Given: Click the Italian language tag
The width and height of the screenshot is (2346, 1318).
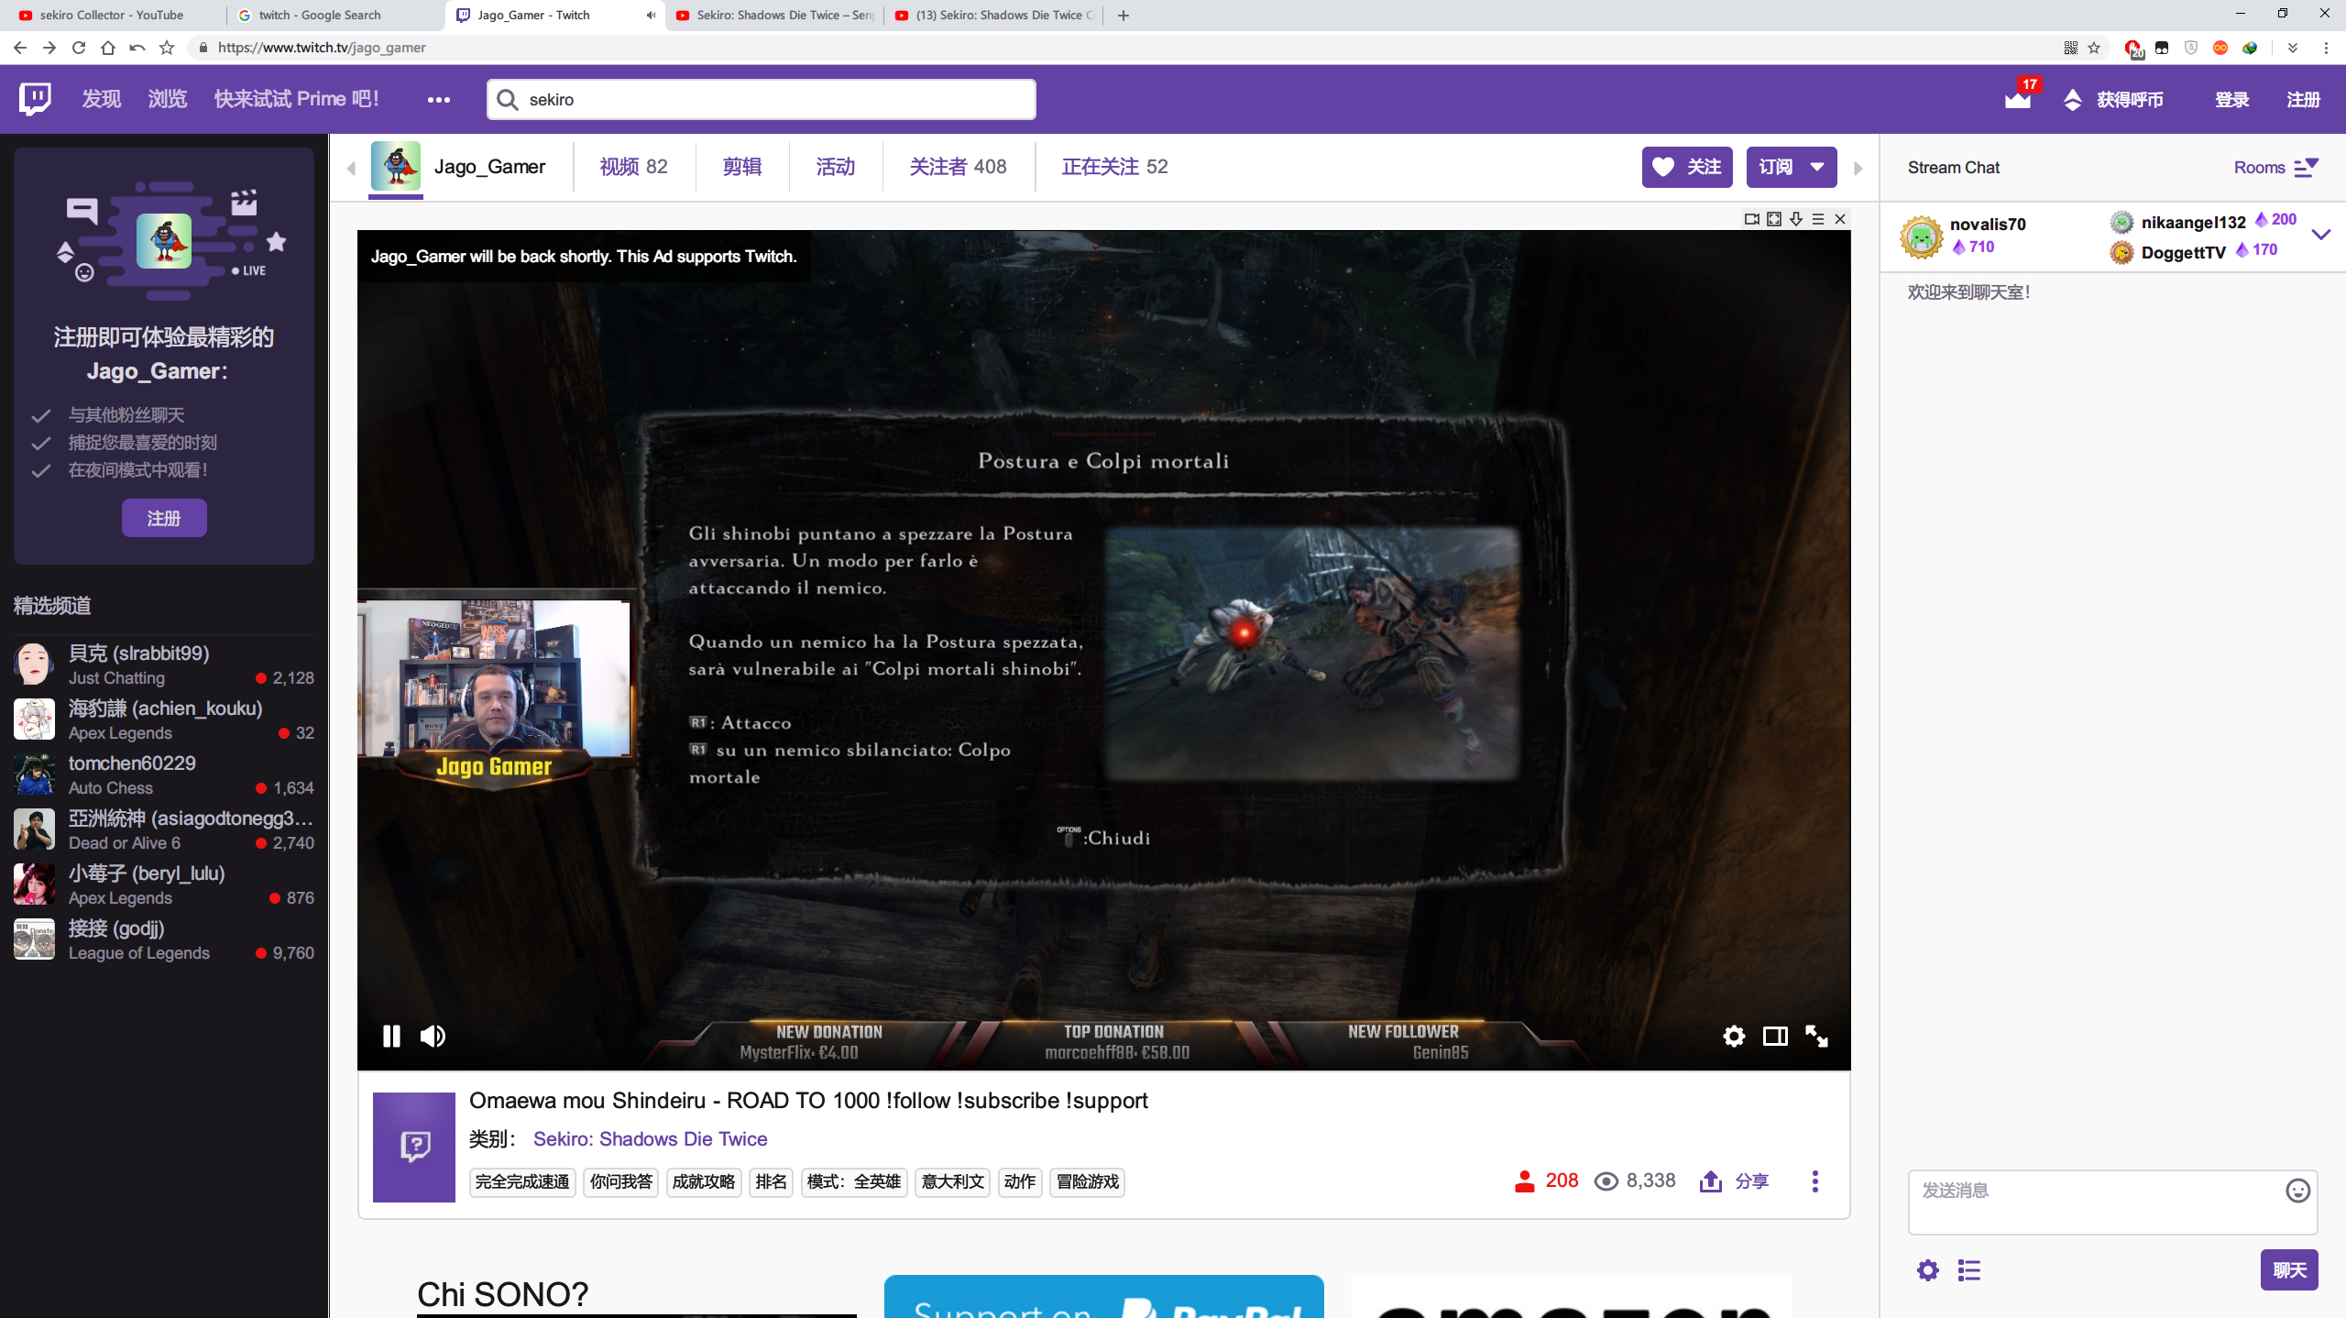Looking at the screenshot, I should [x=953, y=1182].
